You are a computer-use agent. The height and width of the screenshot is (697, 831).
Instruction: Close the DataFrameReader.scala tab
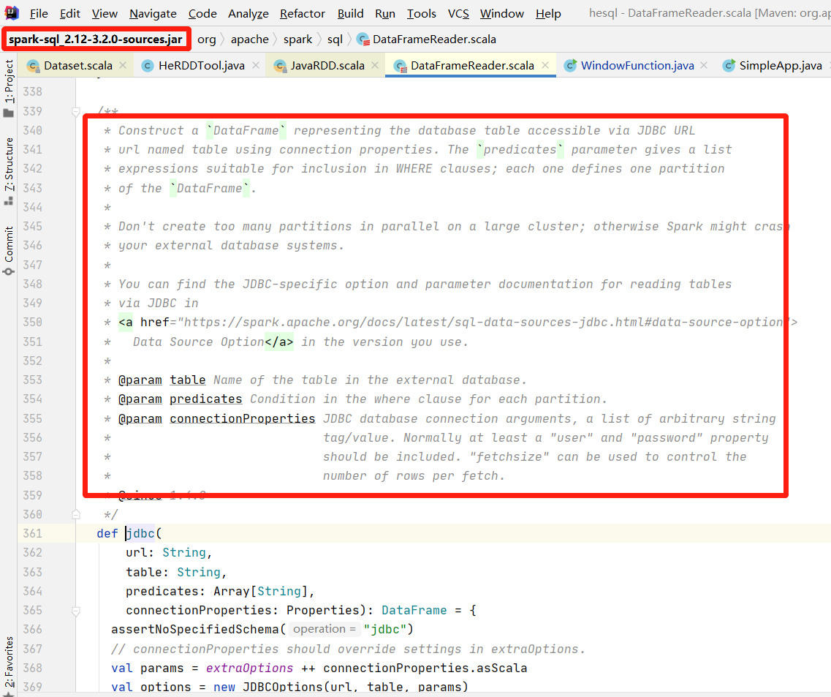click(x=544, y=65)
